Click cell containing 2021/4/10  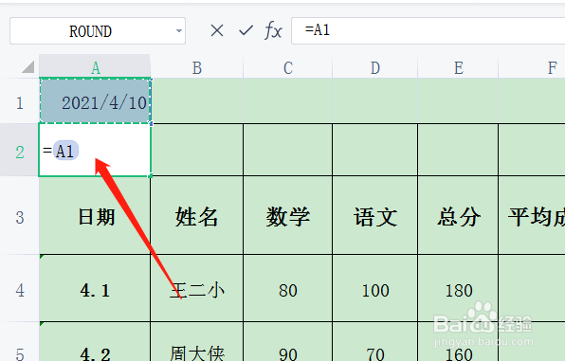(x=95, y=101)
